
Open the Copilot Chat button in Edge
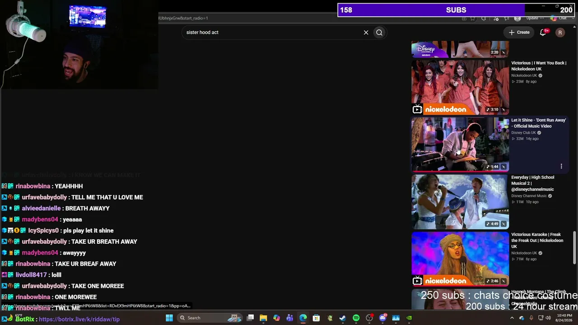559,18
